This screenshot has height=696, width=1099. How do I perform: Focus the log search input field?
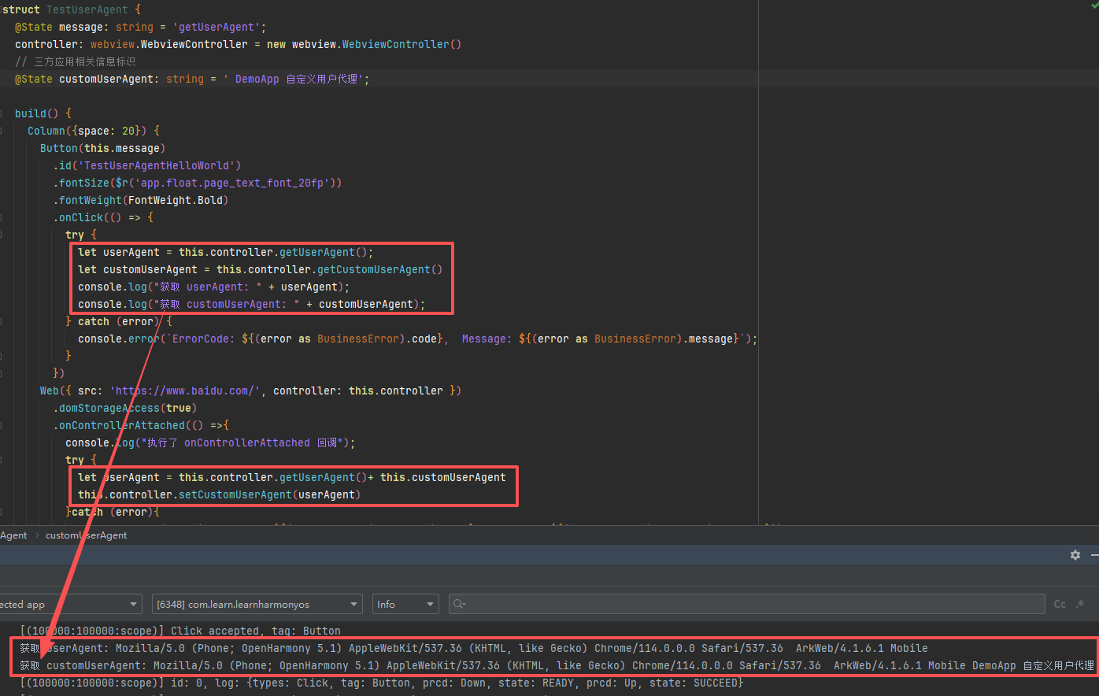746,604
